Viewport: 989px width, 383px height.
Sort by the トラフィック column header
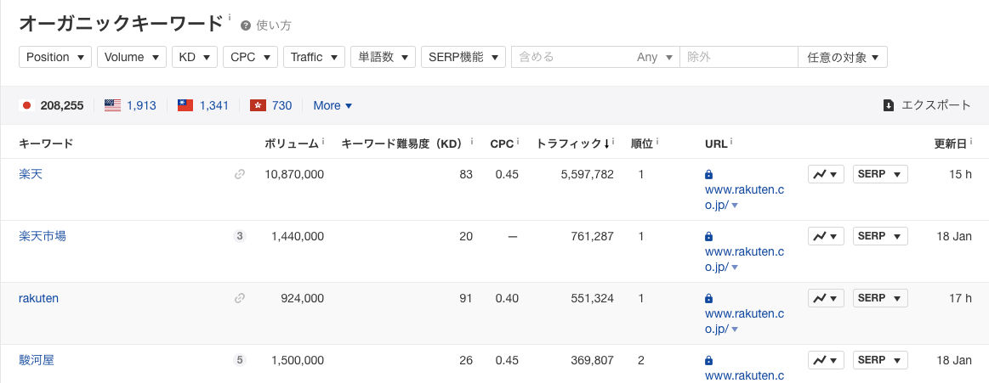tap(572, 144)
